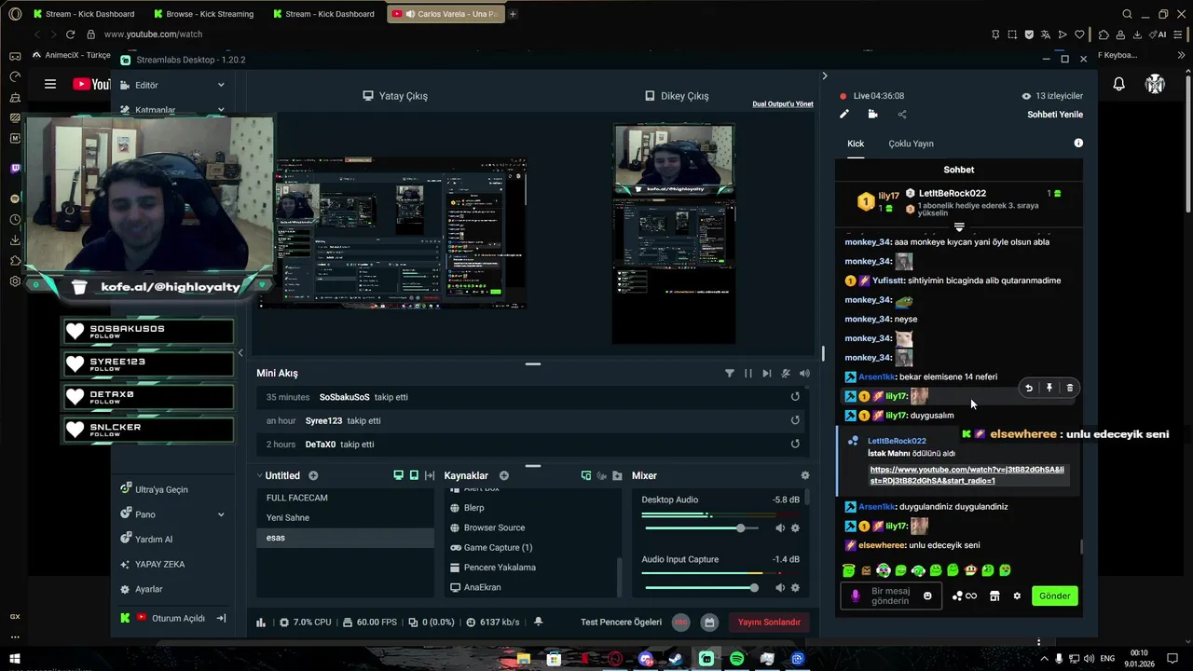
Task: Click the camera icon under Live timer
Action: pos(872,115)
